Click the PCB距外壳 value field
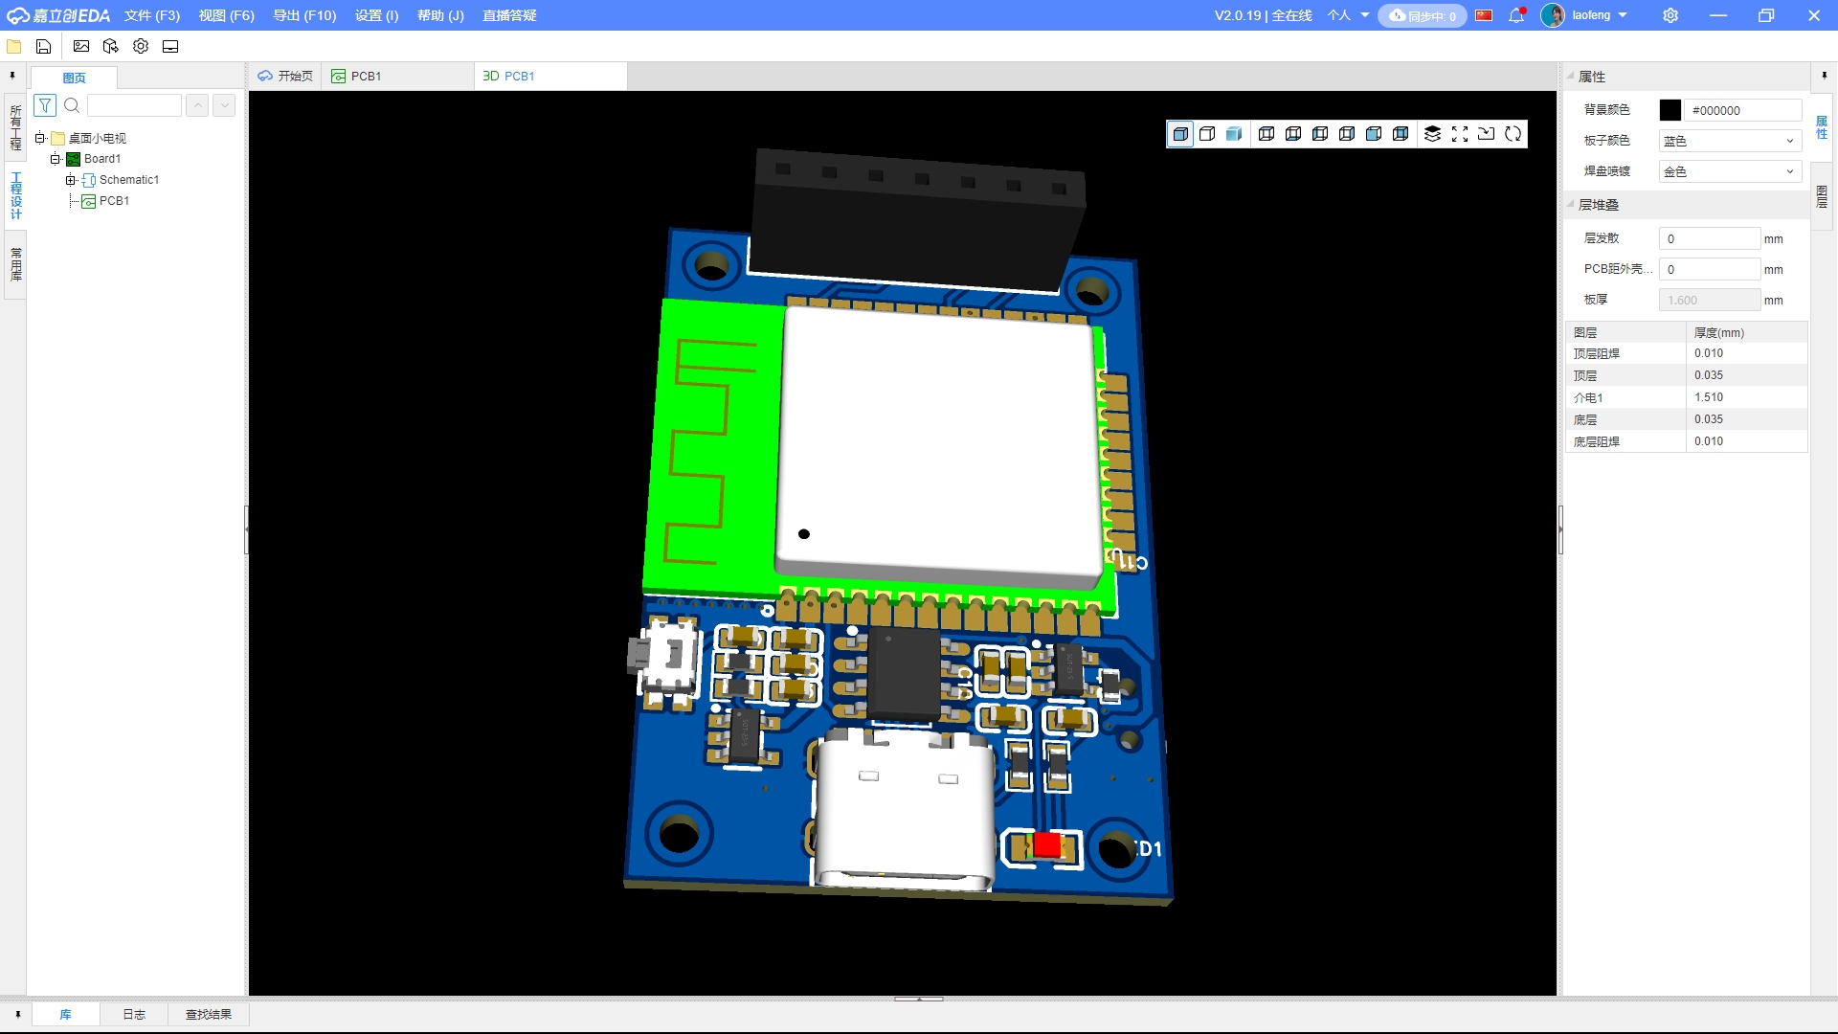This screenshot has height=1034, width=1838. click(x=1710, y=269)
